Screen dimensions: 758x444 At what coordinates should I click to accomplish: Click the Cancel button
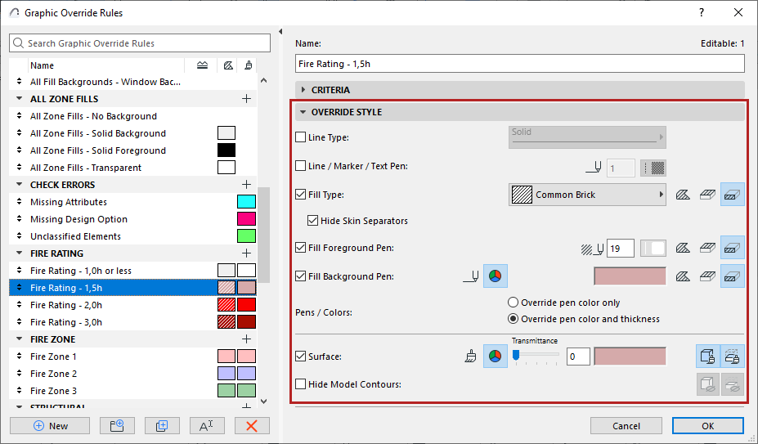[x=626, y=426]
